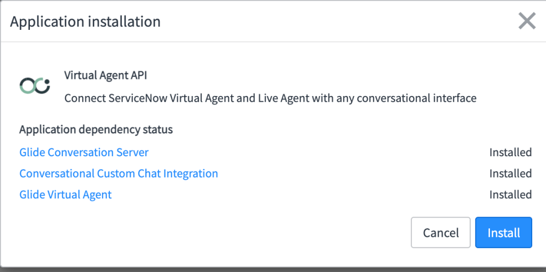Viewport: 546px width, 272px height.
Task: Close the Application installation dialog
Action: coord(527,21)
